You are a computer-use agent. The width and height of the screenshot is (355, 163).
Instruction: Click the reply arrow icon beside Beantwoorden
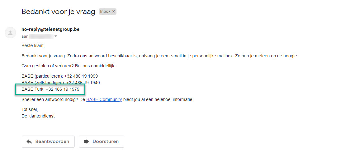29,141
